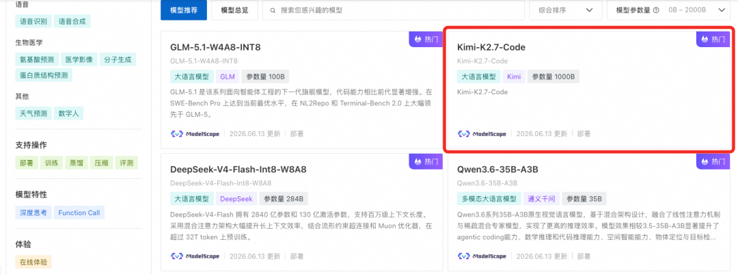This screenshot has height=274, width=738.
Task: Focus the 搜索您感兴趣的模型 search field
Action: (394, 10)
